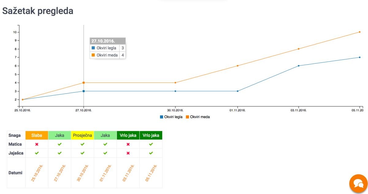This screenshot has width=368, height=194.
Task: Open the orange chat bubble icon
Action: tap(358, 184)
